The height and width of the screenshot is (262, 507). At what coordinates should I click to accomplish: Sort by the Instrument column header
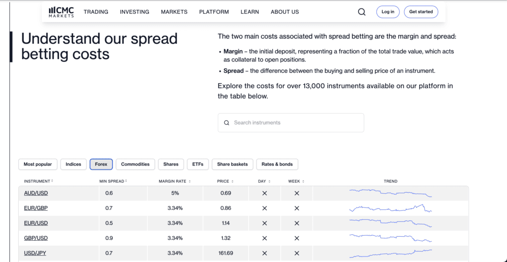point(39,181)
